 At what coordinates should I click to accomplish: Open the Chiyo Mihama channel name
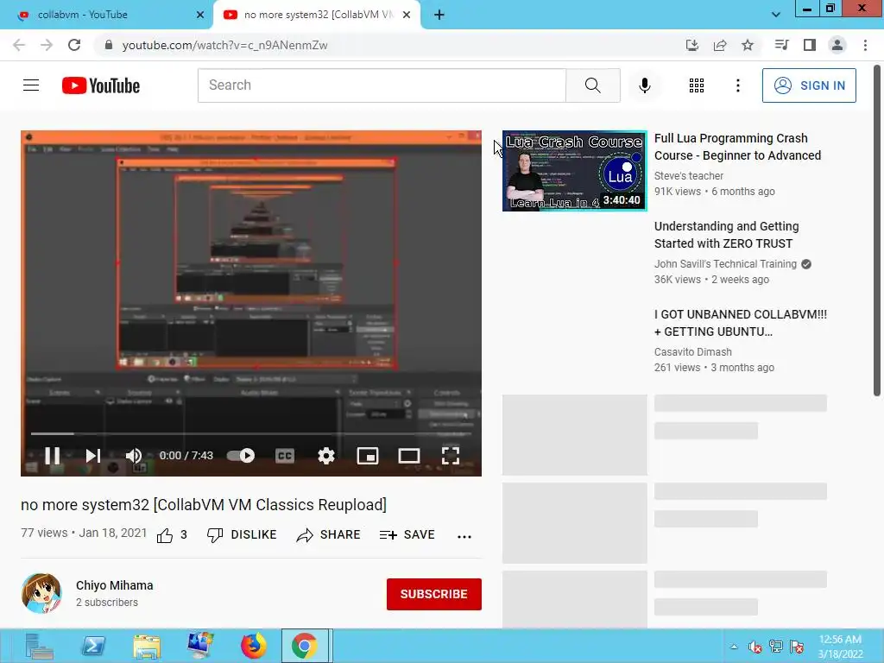[x=115, y=585]
